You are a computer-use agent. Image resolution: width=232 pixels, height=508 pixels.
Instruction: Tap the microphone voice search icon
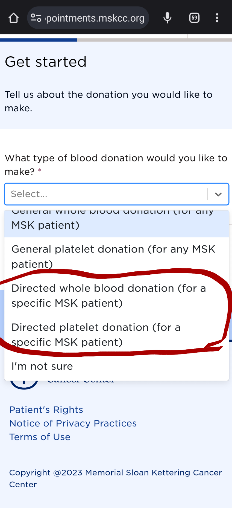coord(167,18)
